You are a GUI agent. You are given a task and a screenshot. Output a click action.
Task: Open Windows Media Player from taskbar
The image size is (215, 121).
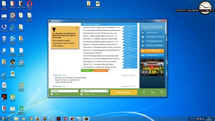[24, 119]
